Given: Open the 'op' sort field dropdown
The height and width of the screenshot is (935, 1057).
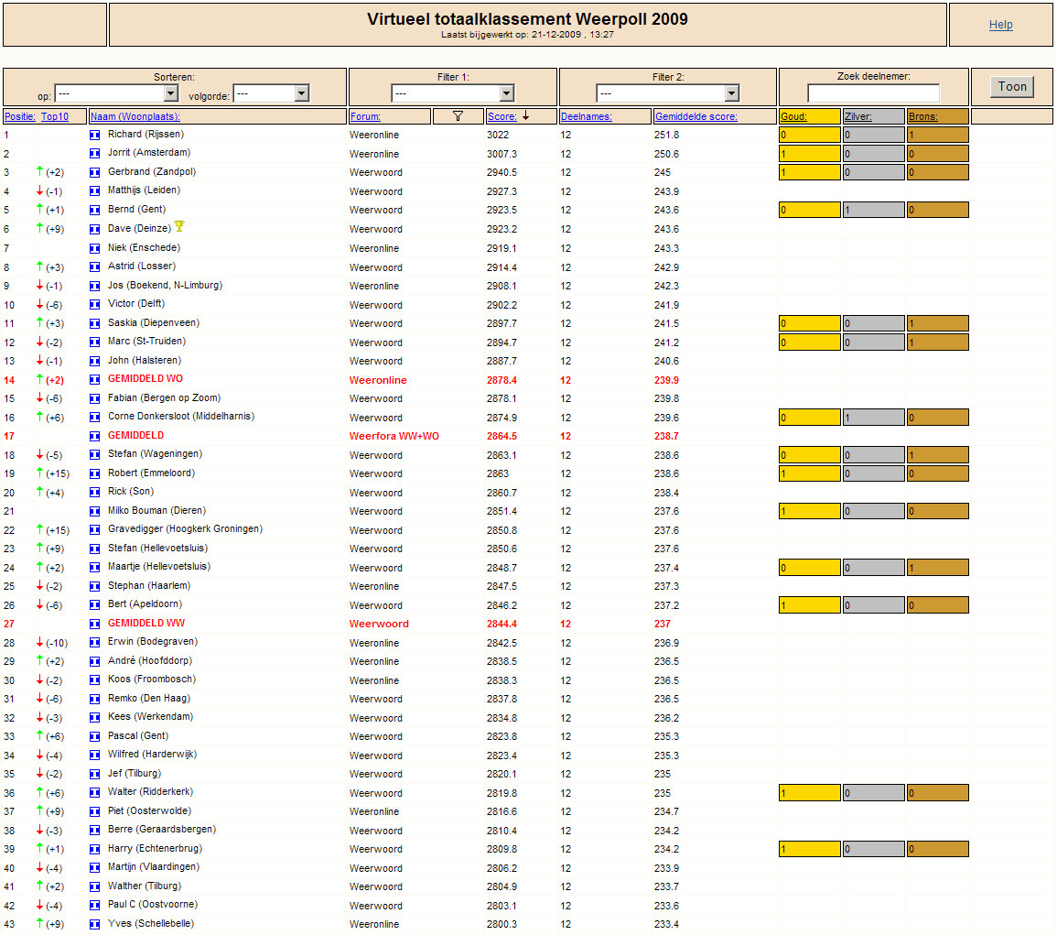Looking at the screenshot, I should coord(170,93).
